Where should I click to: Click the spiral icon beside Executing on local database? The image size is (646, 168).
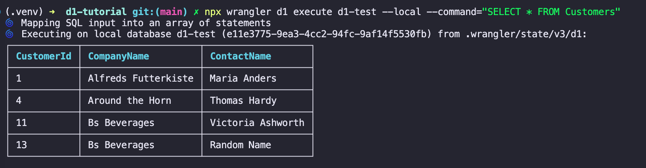[x=10, y=34]
